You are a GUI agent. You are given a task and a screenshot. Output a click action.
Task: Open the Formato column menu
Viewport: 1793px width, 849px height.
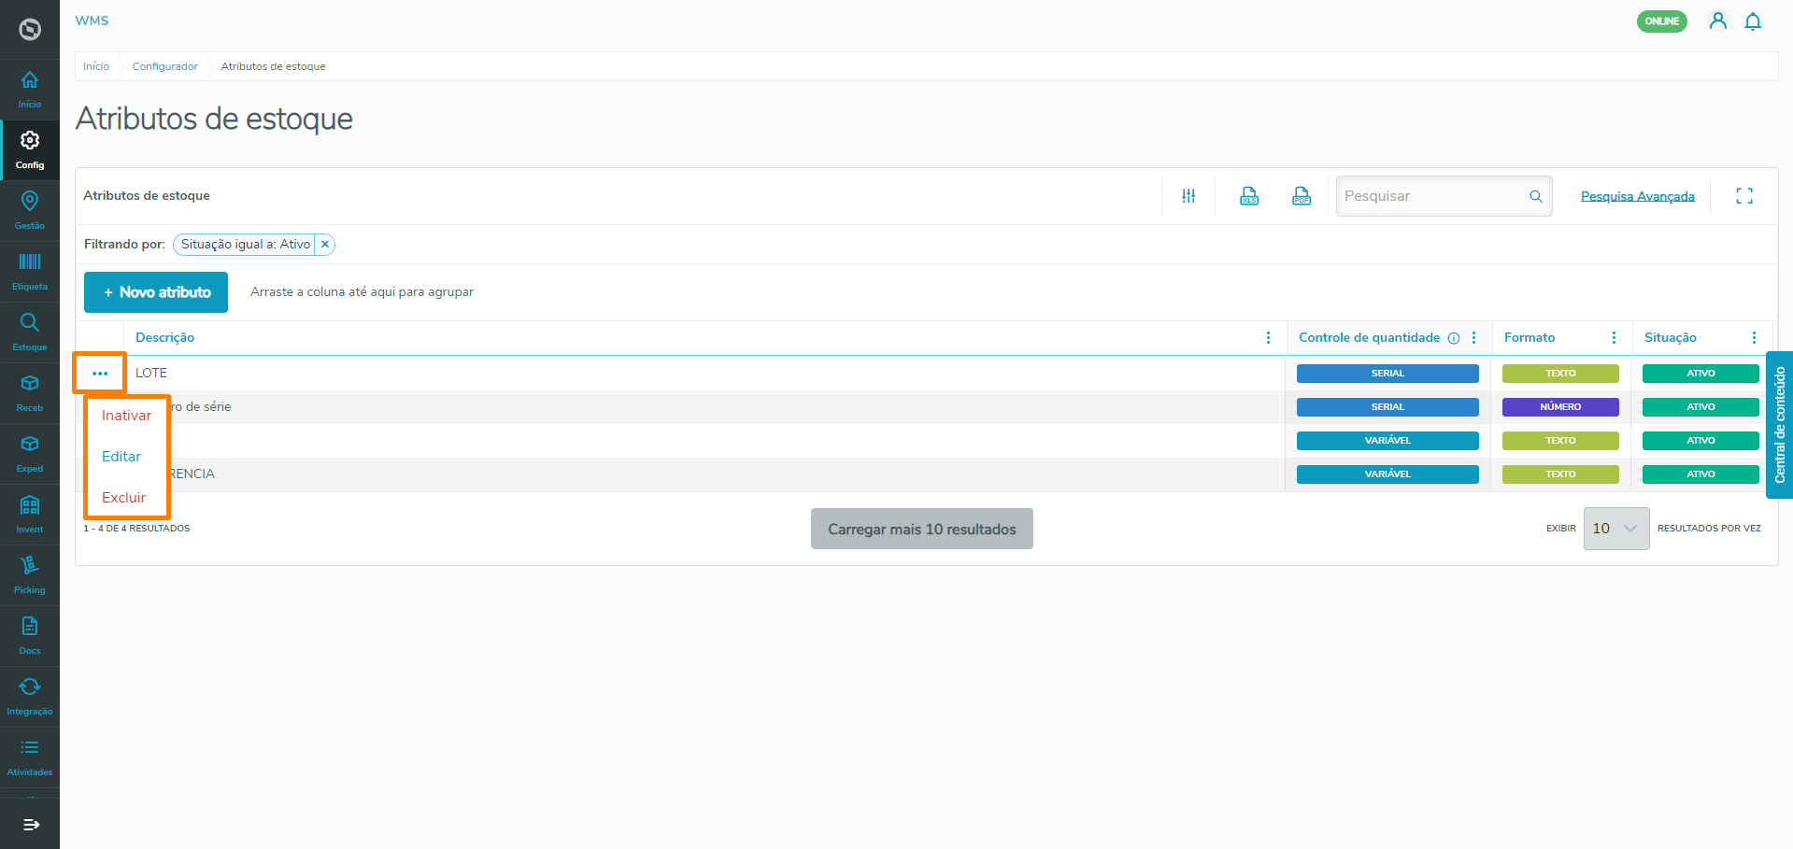pos(1614,338)
